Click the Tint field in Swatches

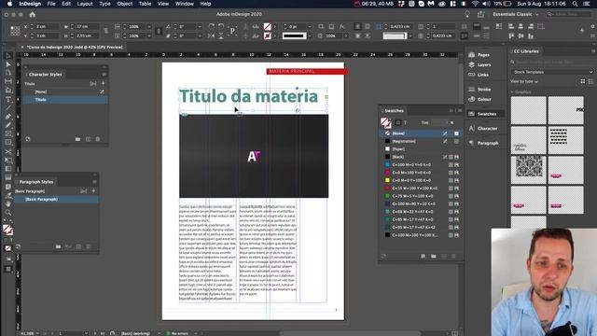pos(439,122)
